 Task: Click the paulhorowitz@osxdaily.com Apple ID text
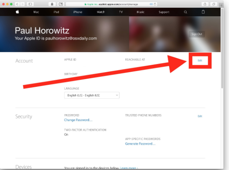click(x=71, y=38)
